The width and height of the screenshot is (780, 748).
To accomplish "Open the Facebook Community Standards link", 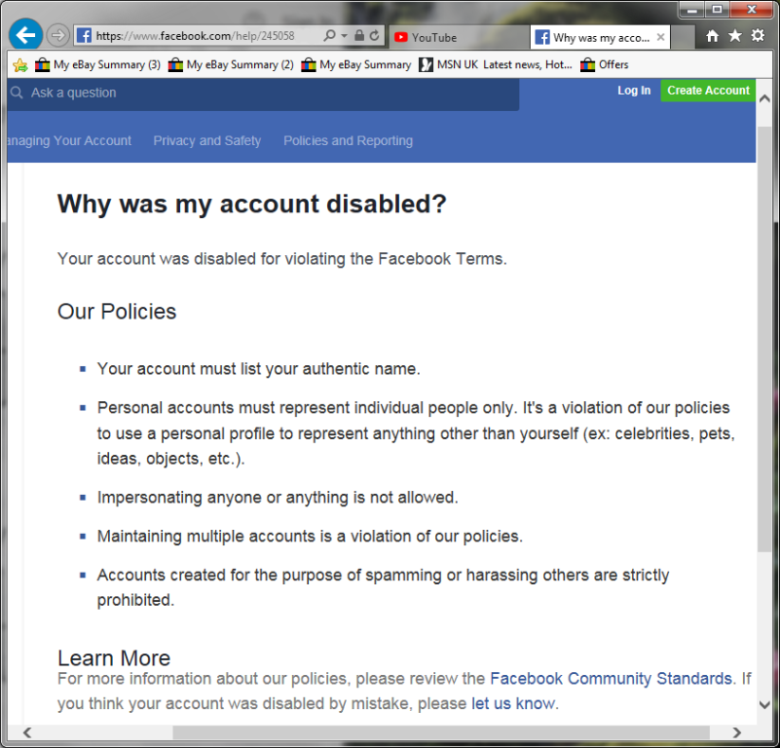I will pos(611,679).
